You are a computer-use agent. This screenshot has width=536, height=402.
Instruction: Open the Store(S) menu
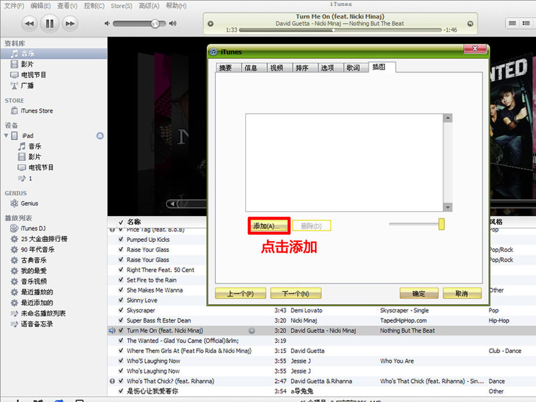(x=121, y=6)
